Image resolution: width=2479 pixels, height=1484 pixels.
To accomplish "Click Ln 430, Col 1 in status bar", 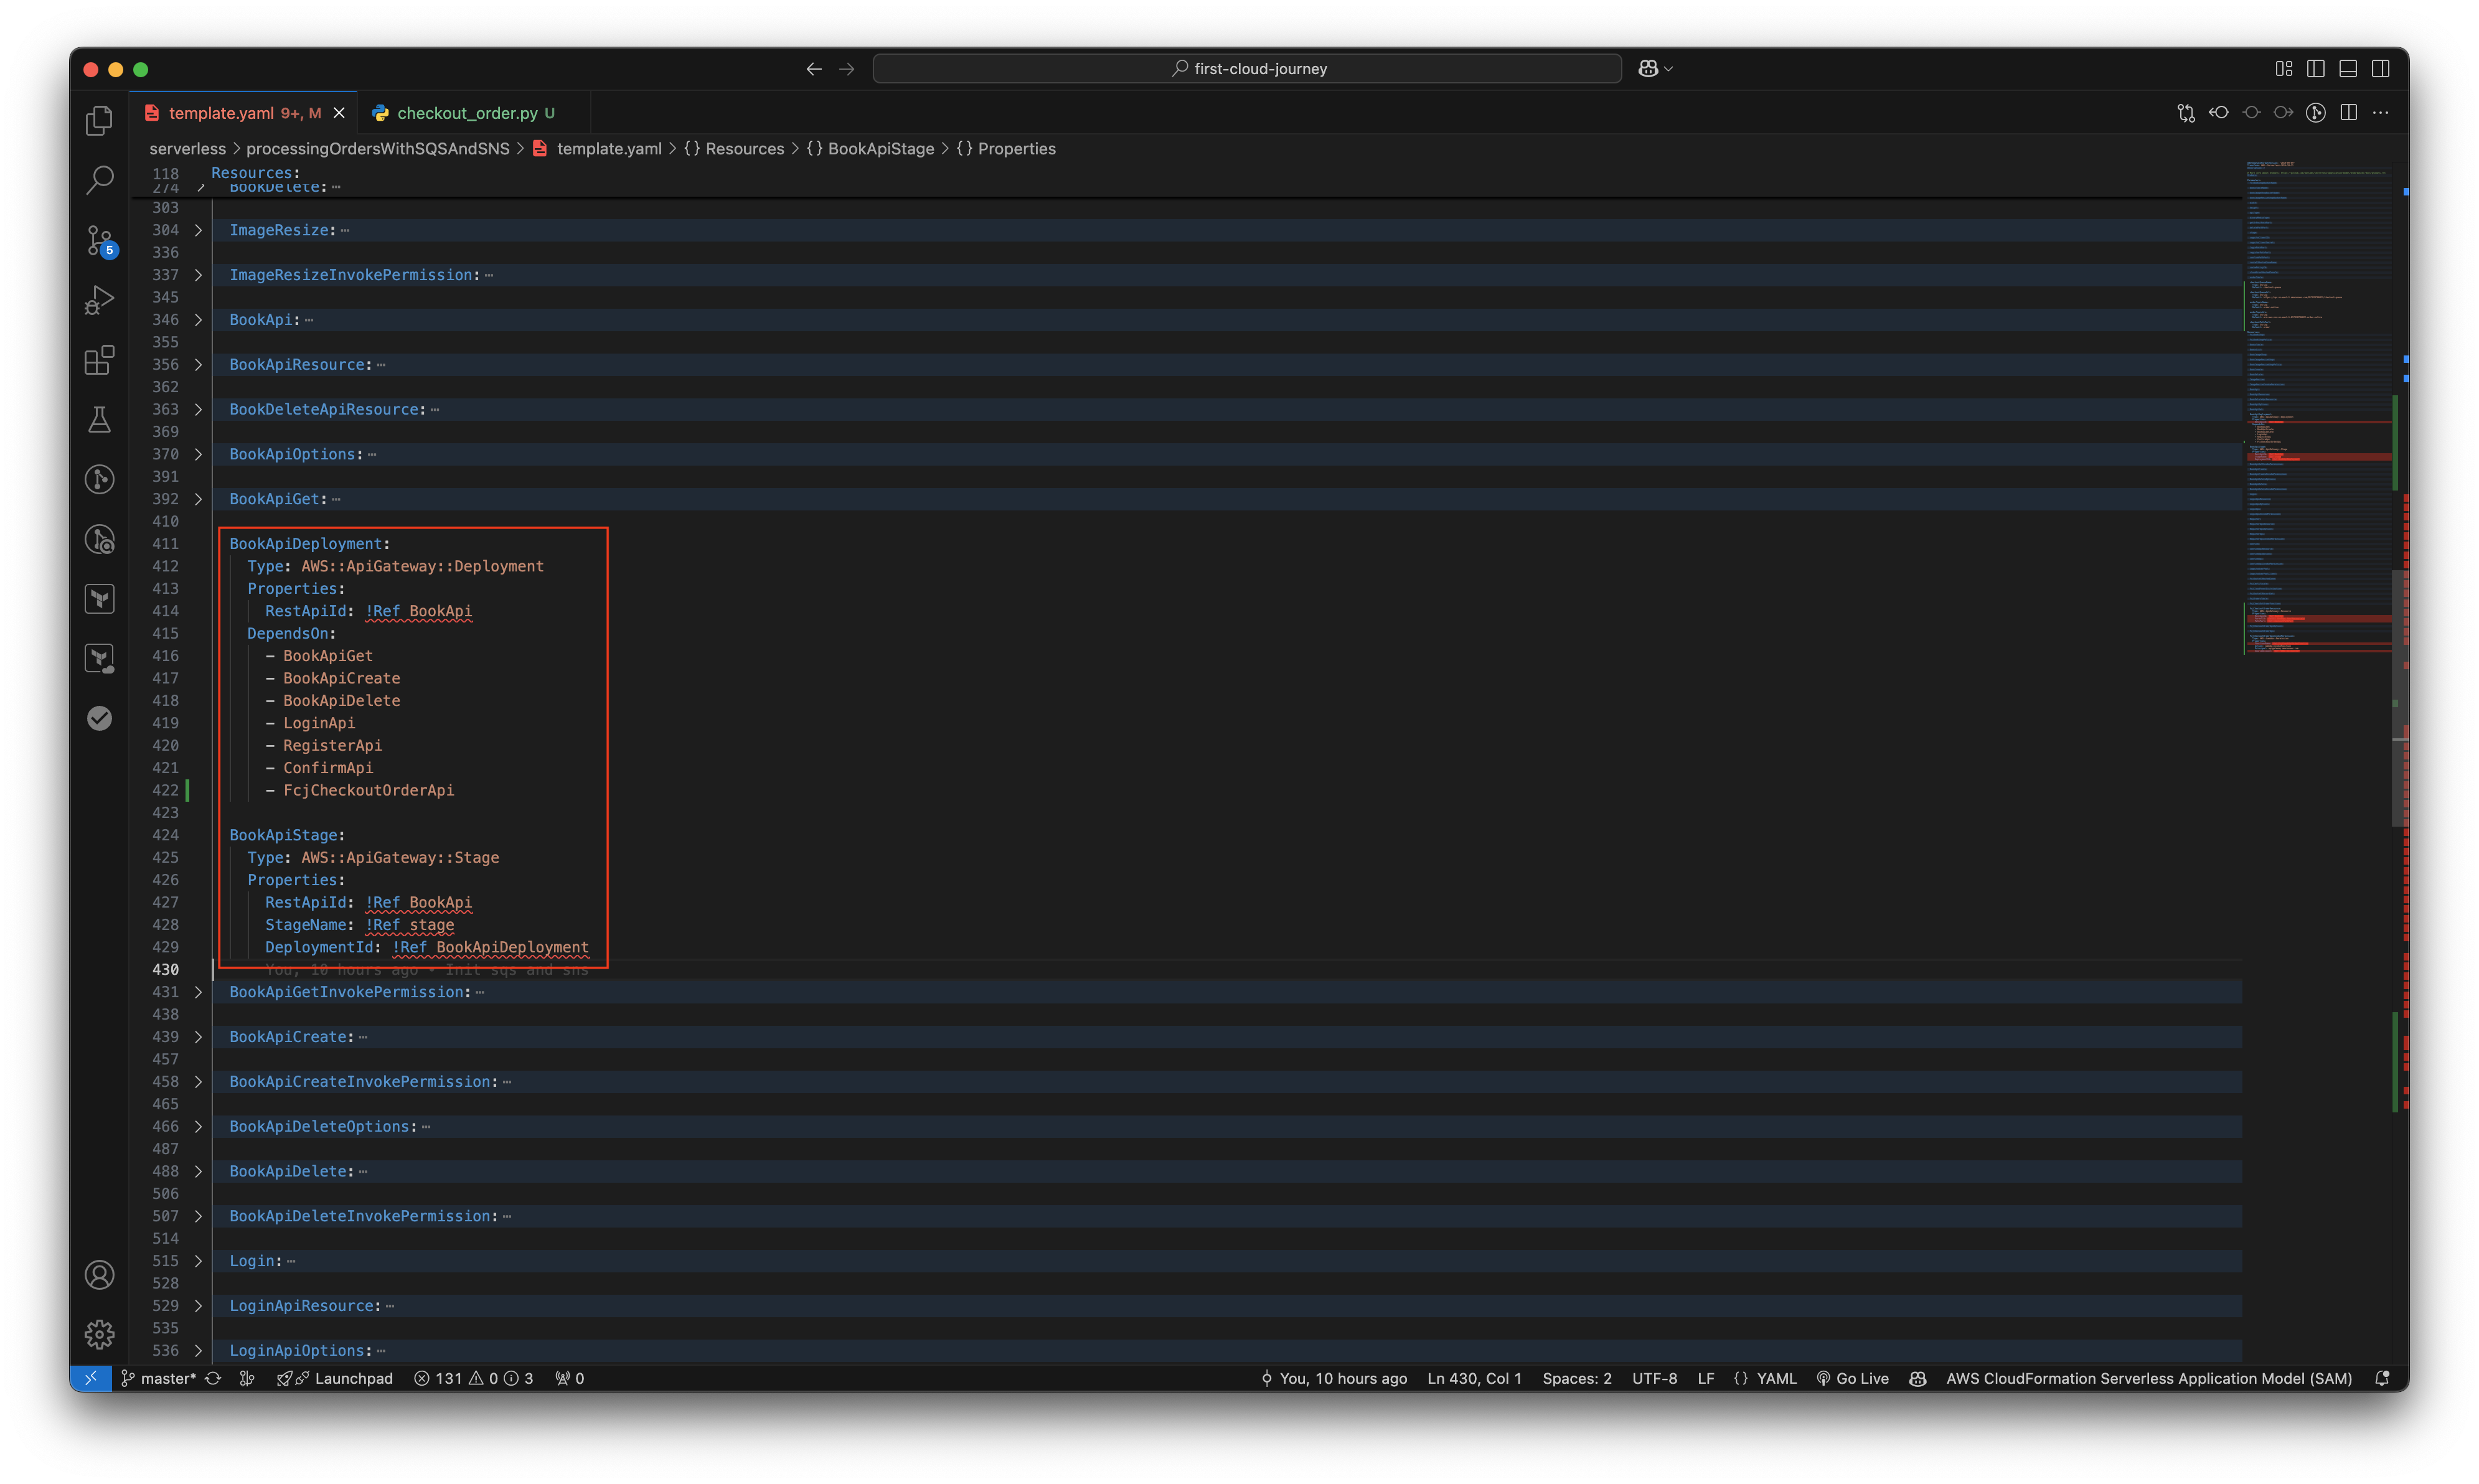I will point(1474,1378).
